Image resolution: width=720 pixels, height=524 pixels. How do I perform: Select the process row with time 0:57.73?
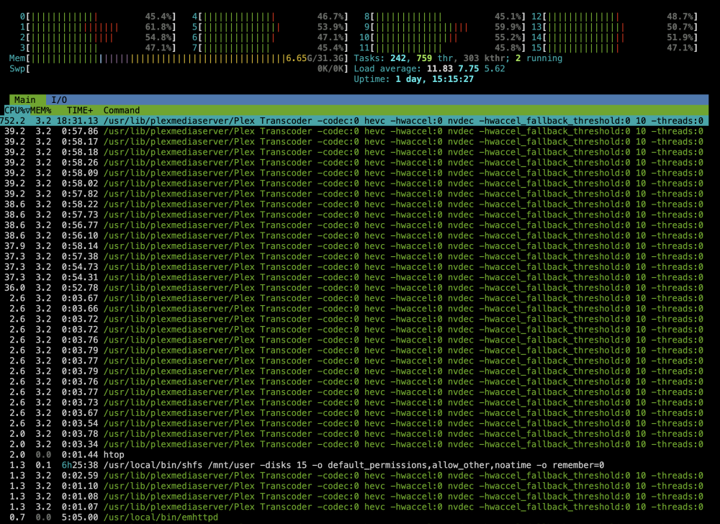tap(354, 214)
